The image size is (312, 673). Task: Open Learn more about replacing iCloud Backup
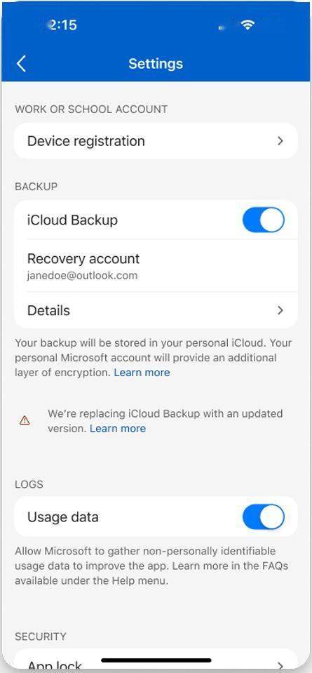[x=118, y=428]
